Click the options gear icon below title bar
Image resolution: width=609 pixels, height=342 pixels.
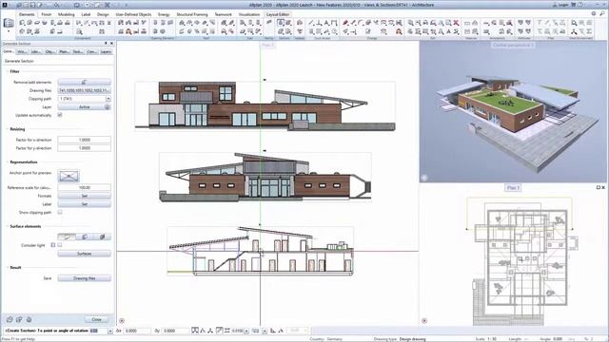coord(594,13)
